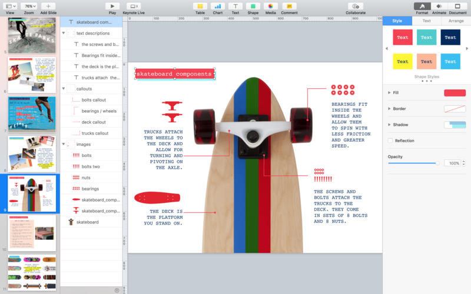This screenshot has height=294, width=471.
Task: Select the bearings / wheels item in list
Action: pyautogui.click(x=98, y=111)
